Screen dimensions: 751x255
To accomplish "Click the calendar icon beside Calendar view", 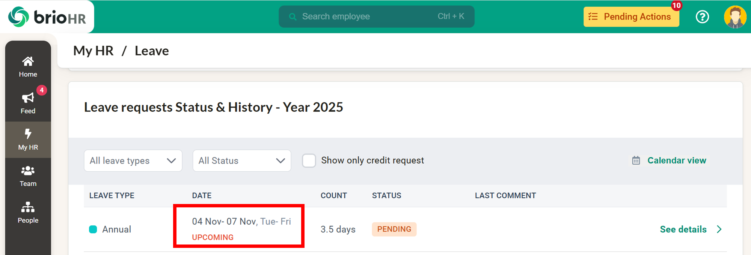I will (636, 160).
